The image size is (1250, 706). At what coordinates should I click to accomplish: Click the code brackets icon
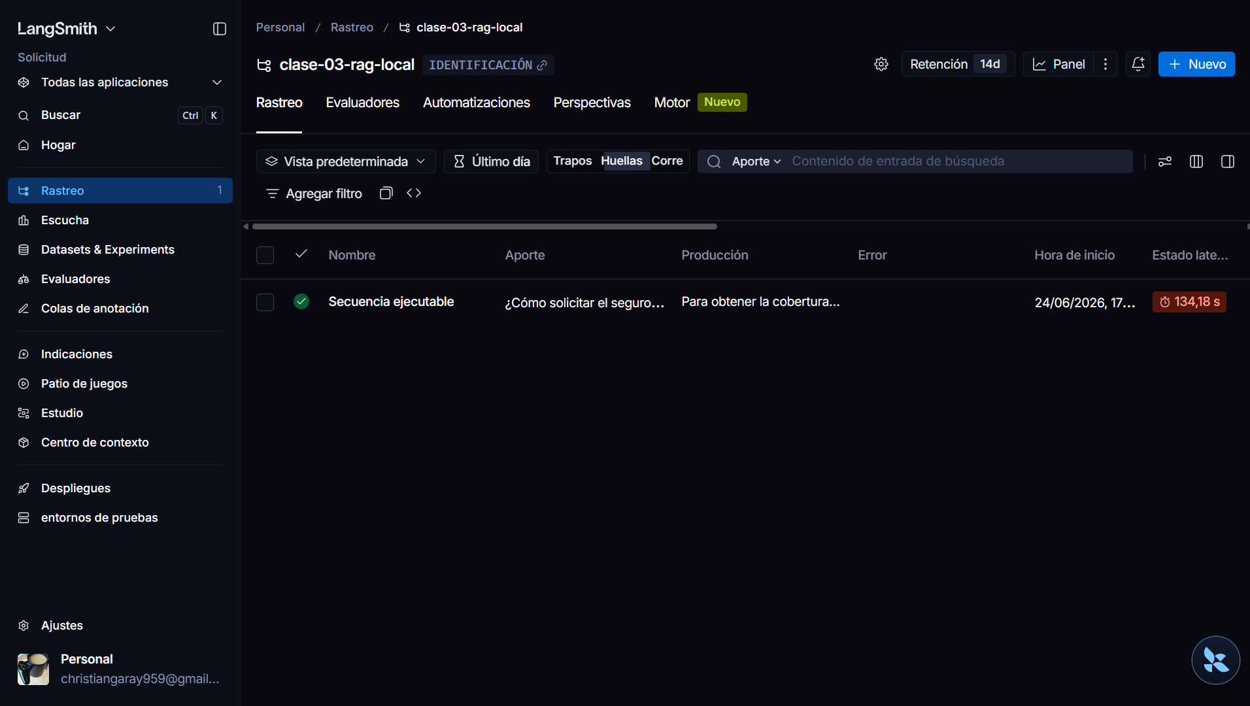coord(414,193)
